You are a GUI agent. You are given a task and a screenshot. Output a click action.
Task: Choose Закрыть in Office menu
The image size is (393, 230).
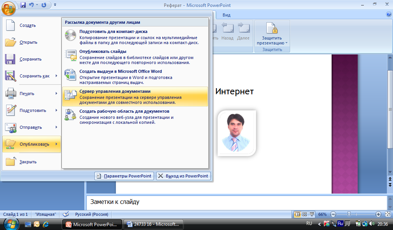coord(31,162)
